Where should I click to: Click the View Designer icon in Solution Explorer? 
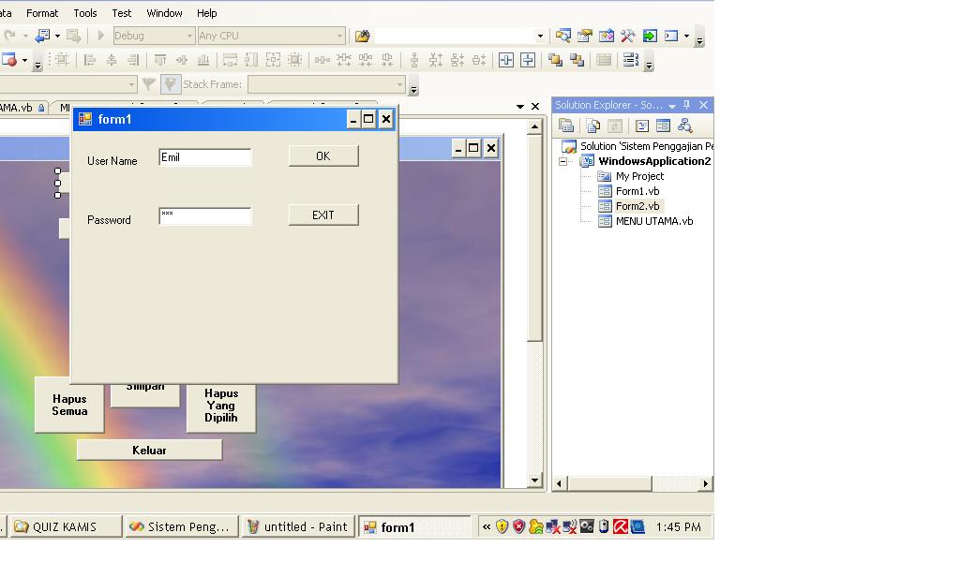pyautogui.click(x=663, y=126)
